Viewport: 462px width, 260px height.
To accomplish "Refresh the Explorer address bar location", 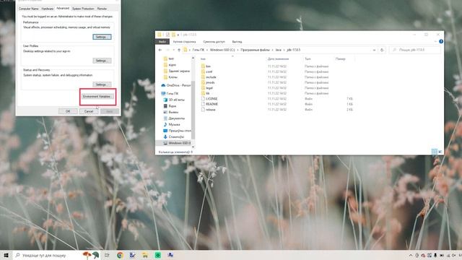I will pyautogui.click(x=382, y=50).
